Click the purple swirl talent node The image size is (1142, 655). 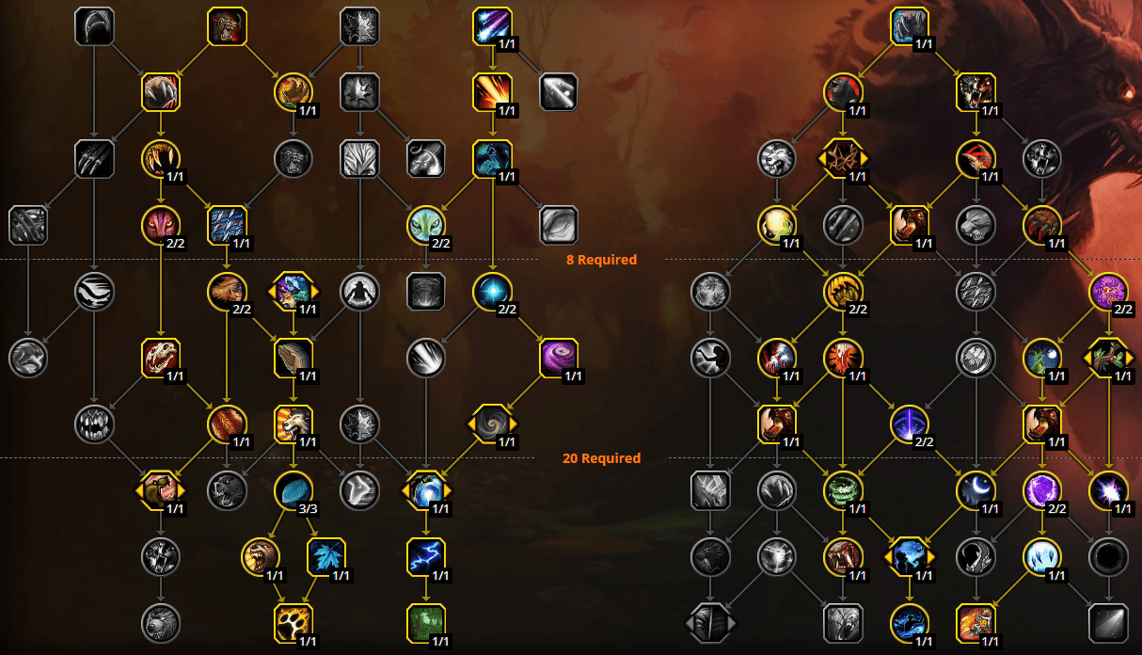tap(559, 358)
